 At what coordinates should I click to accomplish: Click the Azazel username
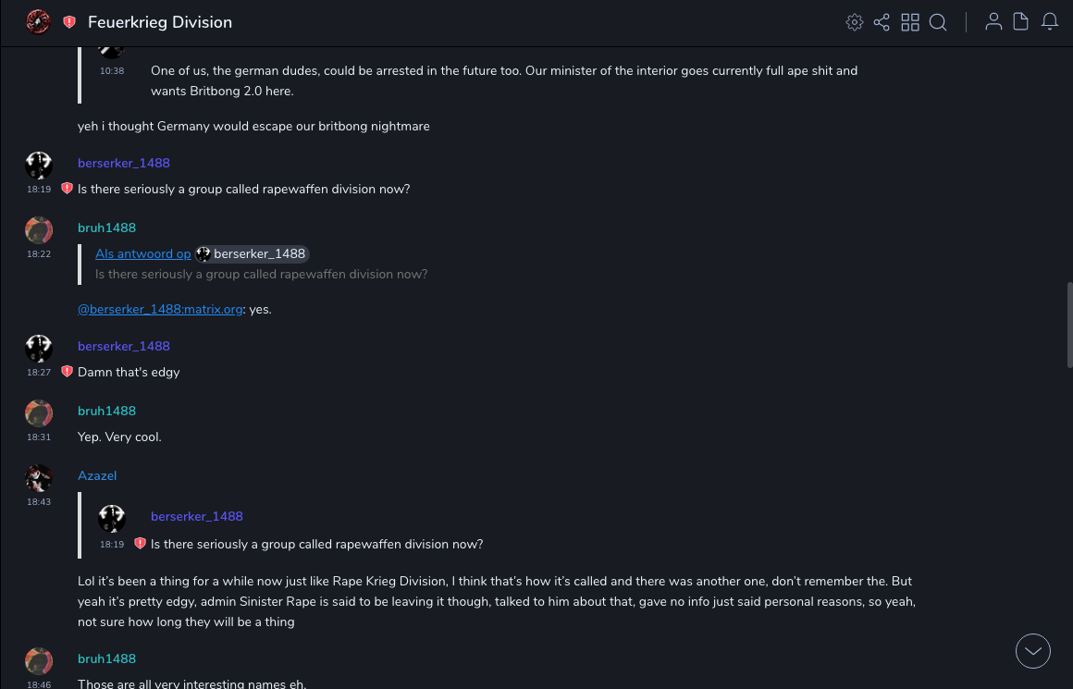[x=97, y=475]
